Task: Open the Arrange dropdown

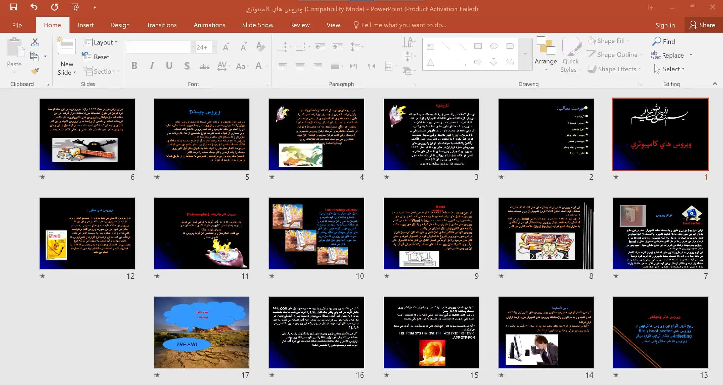Action: [546, 54]
